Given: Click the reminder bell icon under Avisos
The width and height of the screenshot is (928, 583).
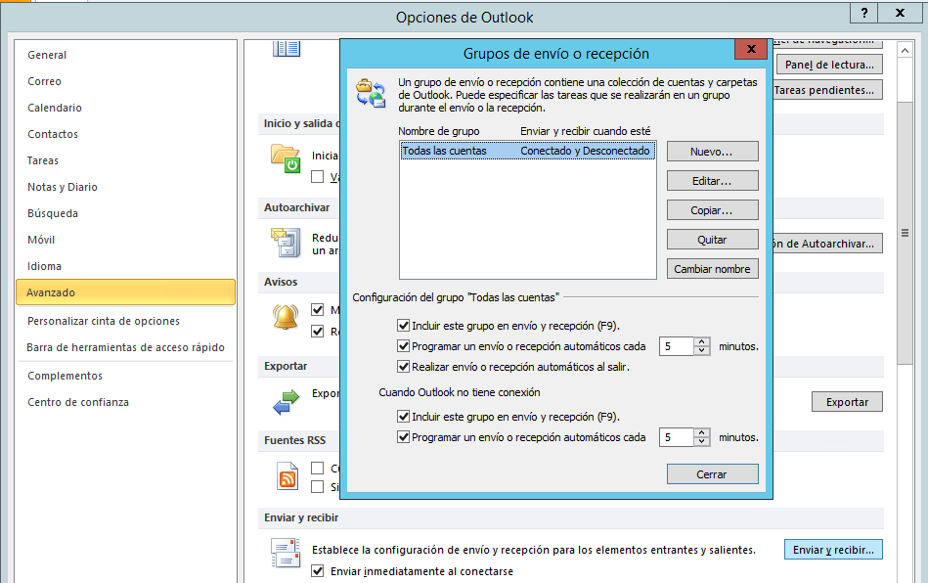Looking at the screenshot, I should tap(286, 317).
